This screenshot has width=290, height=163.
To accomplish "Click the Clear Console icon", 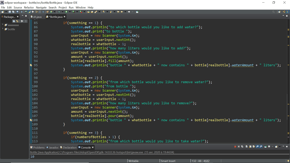I will pyautogui.click(x=247, y=147).
